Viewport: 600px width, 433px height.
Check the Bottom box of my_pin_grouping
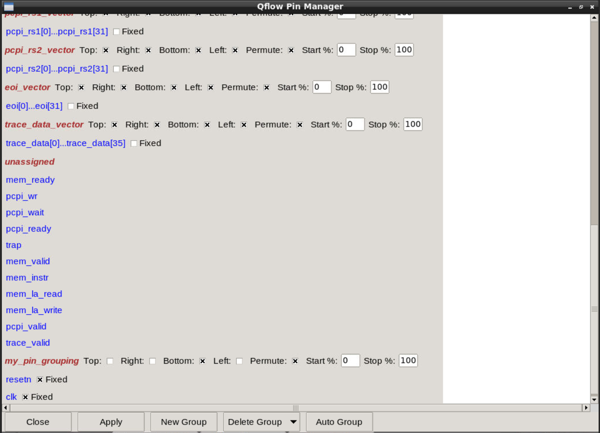click(x=202, y=360)
